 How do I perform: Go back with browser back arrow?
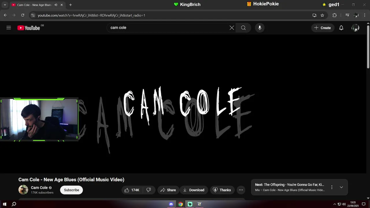[x=5, y=15]
